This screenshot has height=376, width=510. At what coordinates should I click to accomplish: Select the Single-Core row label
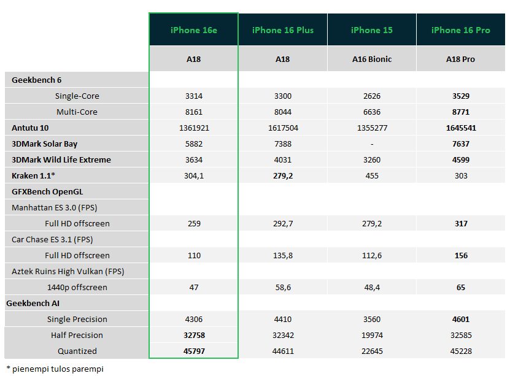tap(77, 96)
